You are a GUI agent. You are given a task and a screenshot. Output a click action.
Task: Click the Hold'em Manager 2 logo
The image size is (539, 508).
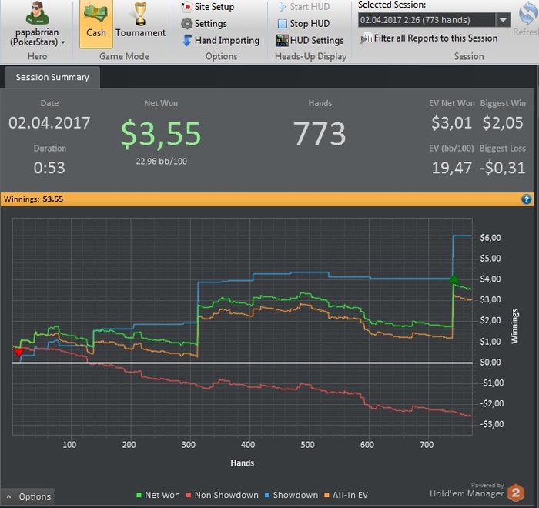[516, 492]
